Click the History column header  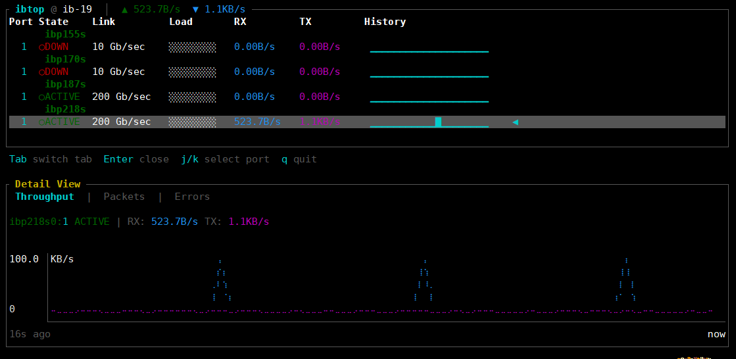coord(385,22)
